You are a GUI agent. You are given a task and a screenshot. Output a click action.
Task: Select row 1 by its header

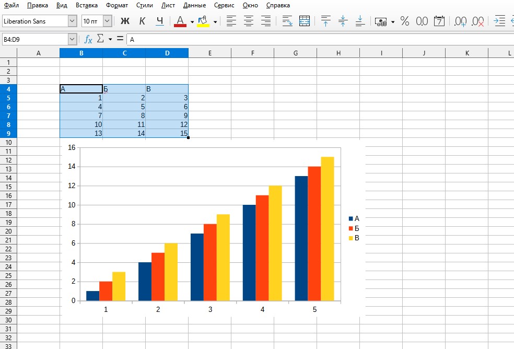pos(8,62)
